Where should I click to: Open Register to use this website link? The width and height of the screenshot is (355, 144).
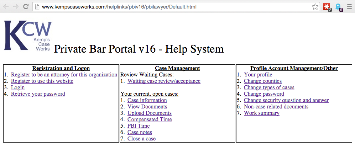[42, 81]
